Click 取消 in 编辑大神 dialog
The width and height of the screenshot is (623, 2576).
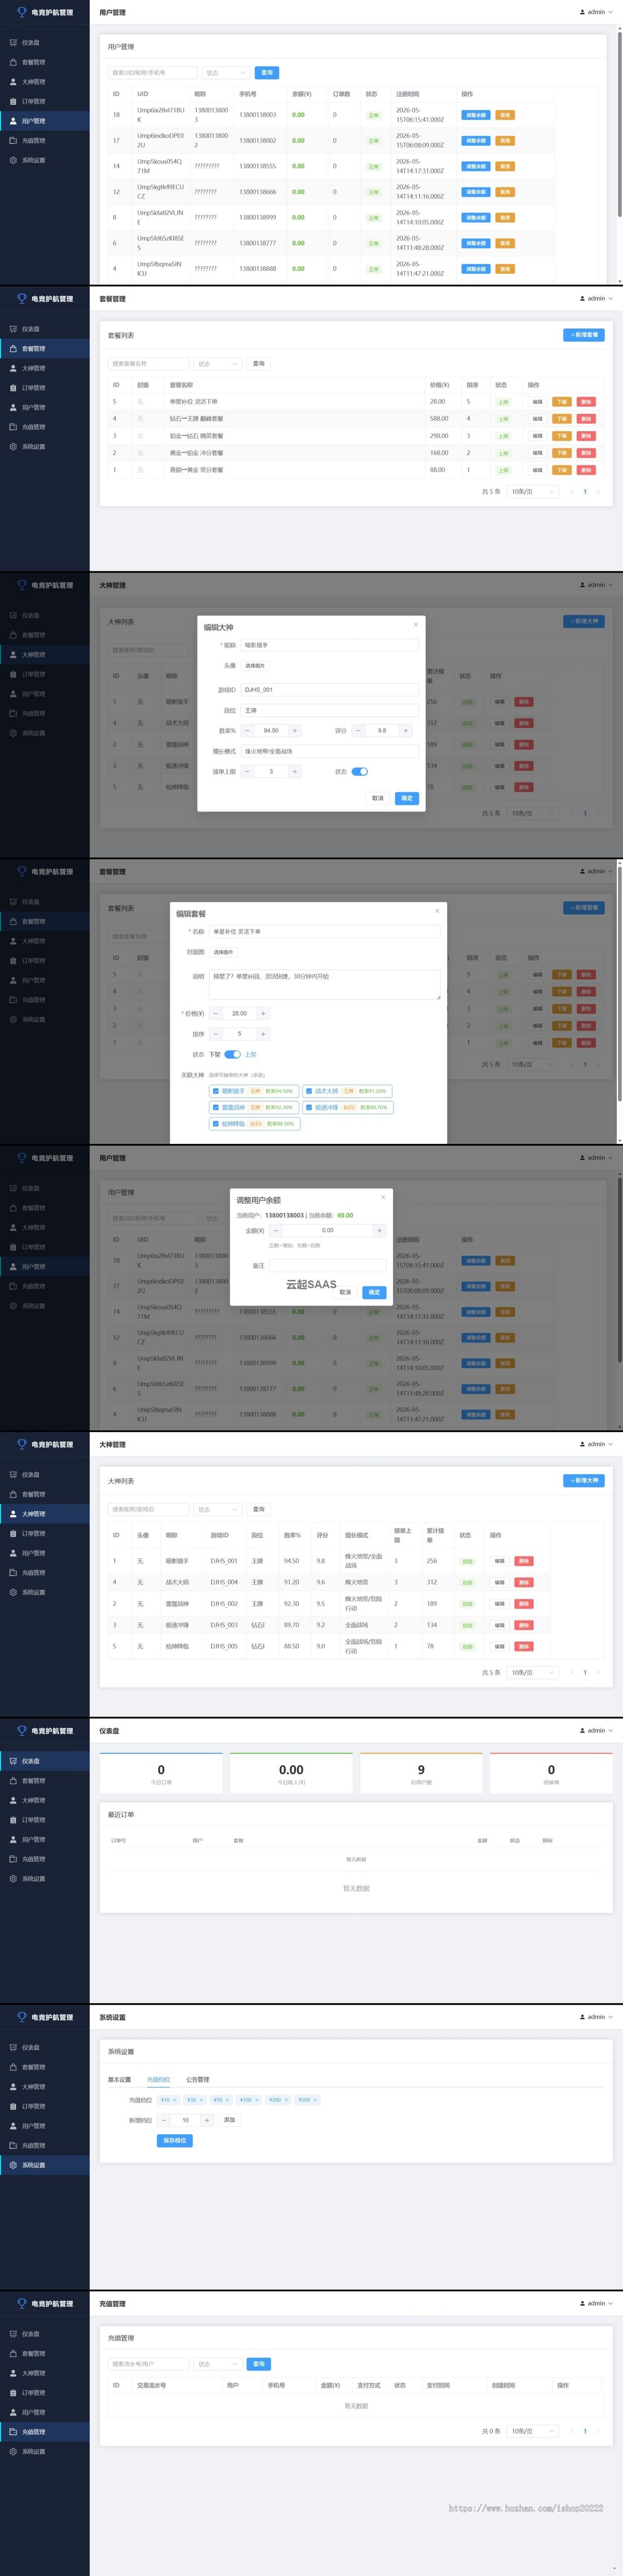tap(377, 798)
